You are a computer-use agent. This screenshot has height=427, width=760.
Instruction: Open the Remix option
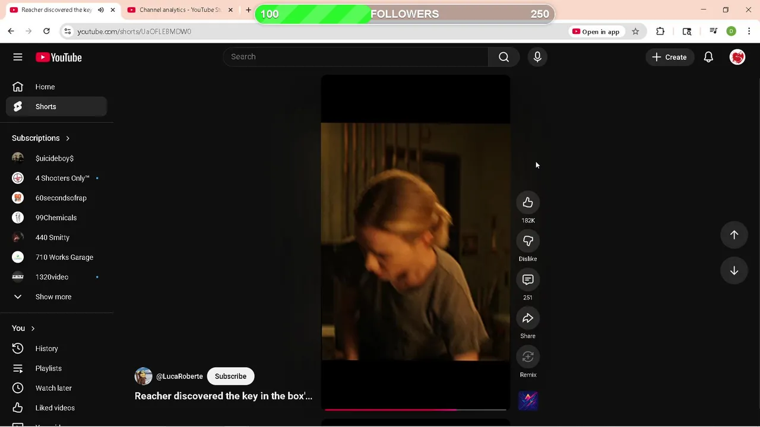pos(528,357)
